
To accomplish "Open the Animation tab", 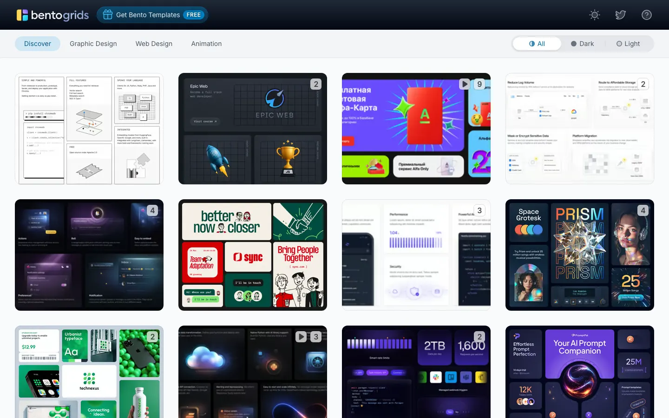I will pos(206,44).
